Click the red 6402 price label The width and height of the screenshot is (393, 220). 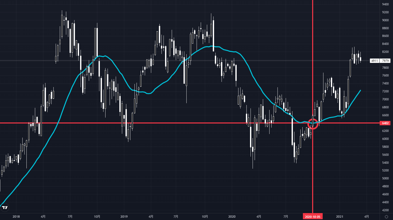[x=385, y=123]
